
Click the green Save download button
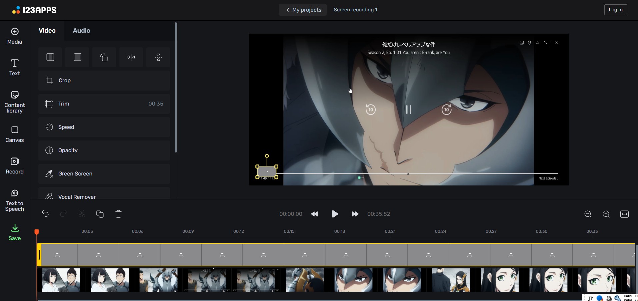(15, 233)
